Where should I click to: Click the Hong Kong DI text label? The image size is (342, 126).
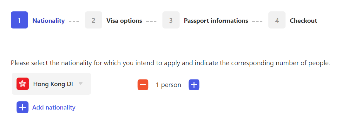click(53, 84)
